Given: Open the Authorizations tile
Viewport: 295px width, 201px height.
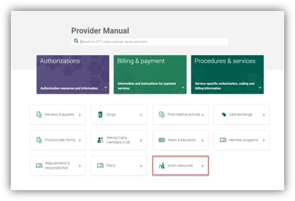Looking at the screenshot, I should coord(73,74).
